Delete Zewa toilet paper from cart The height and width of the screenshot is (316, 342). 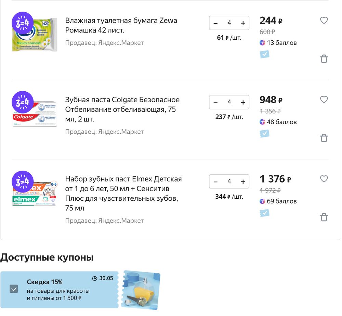coord(324,59)
